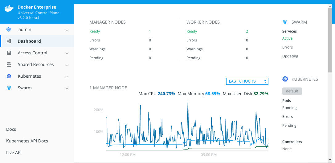Expand the Swarm sidebar chevron

[x=67, y=88]
